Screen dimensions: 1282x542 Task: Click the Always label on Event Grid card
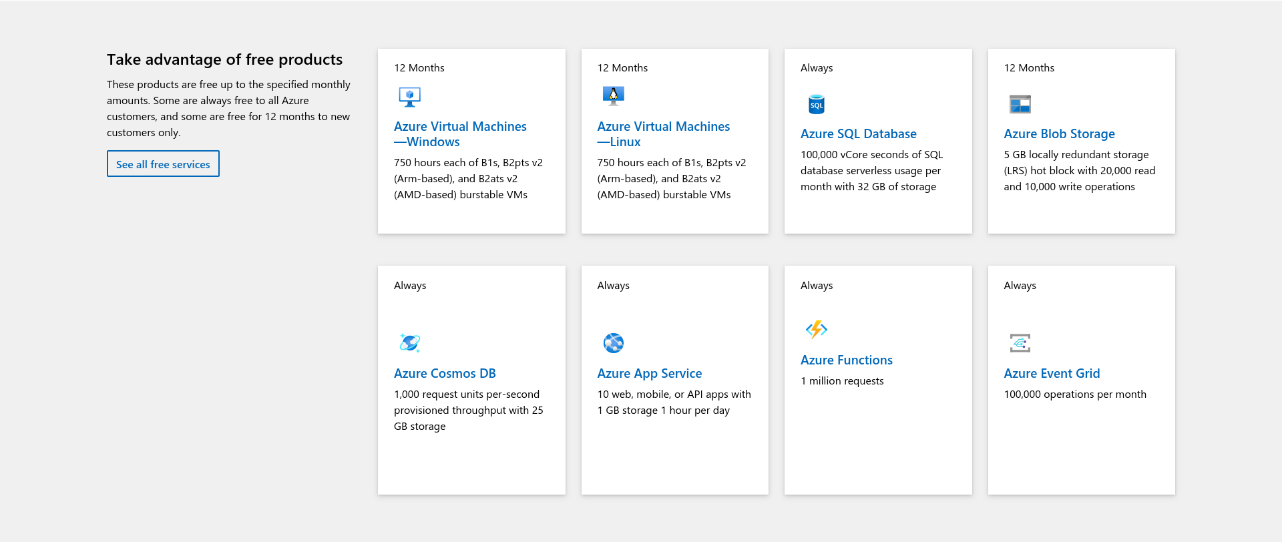1020,286
